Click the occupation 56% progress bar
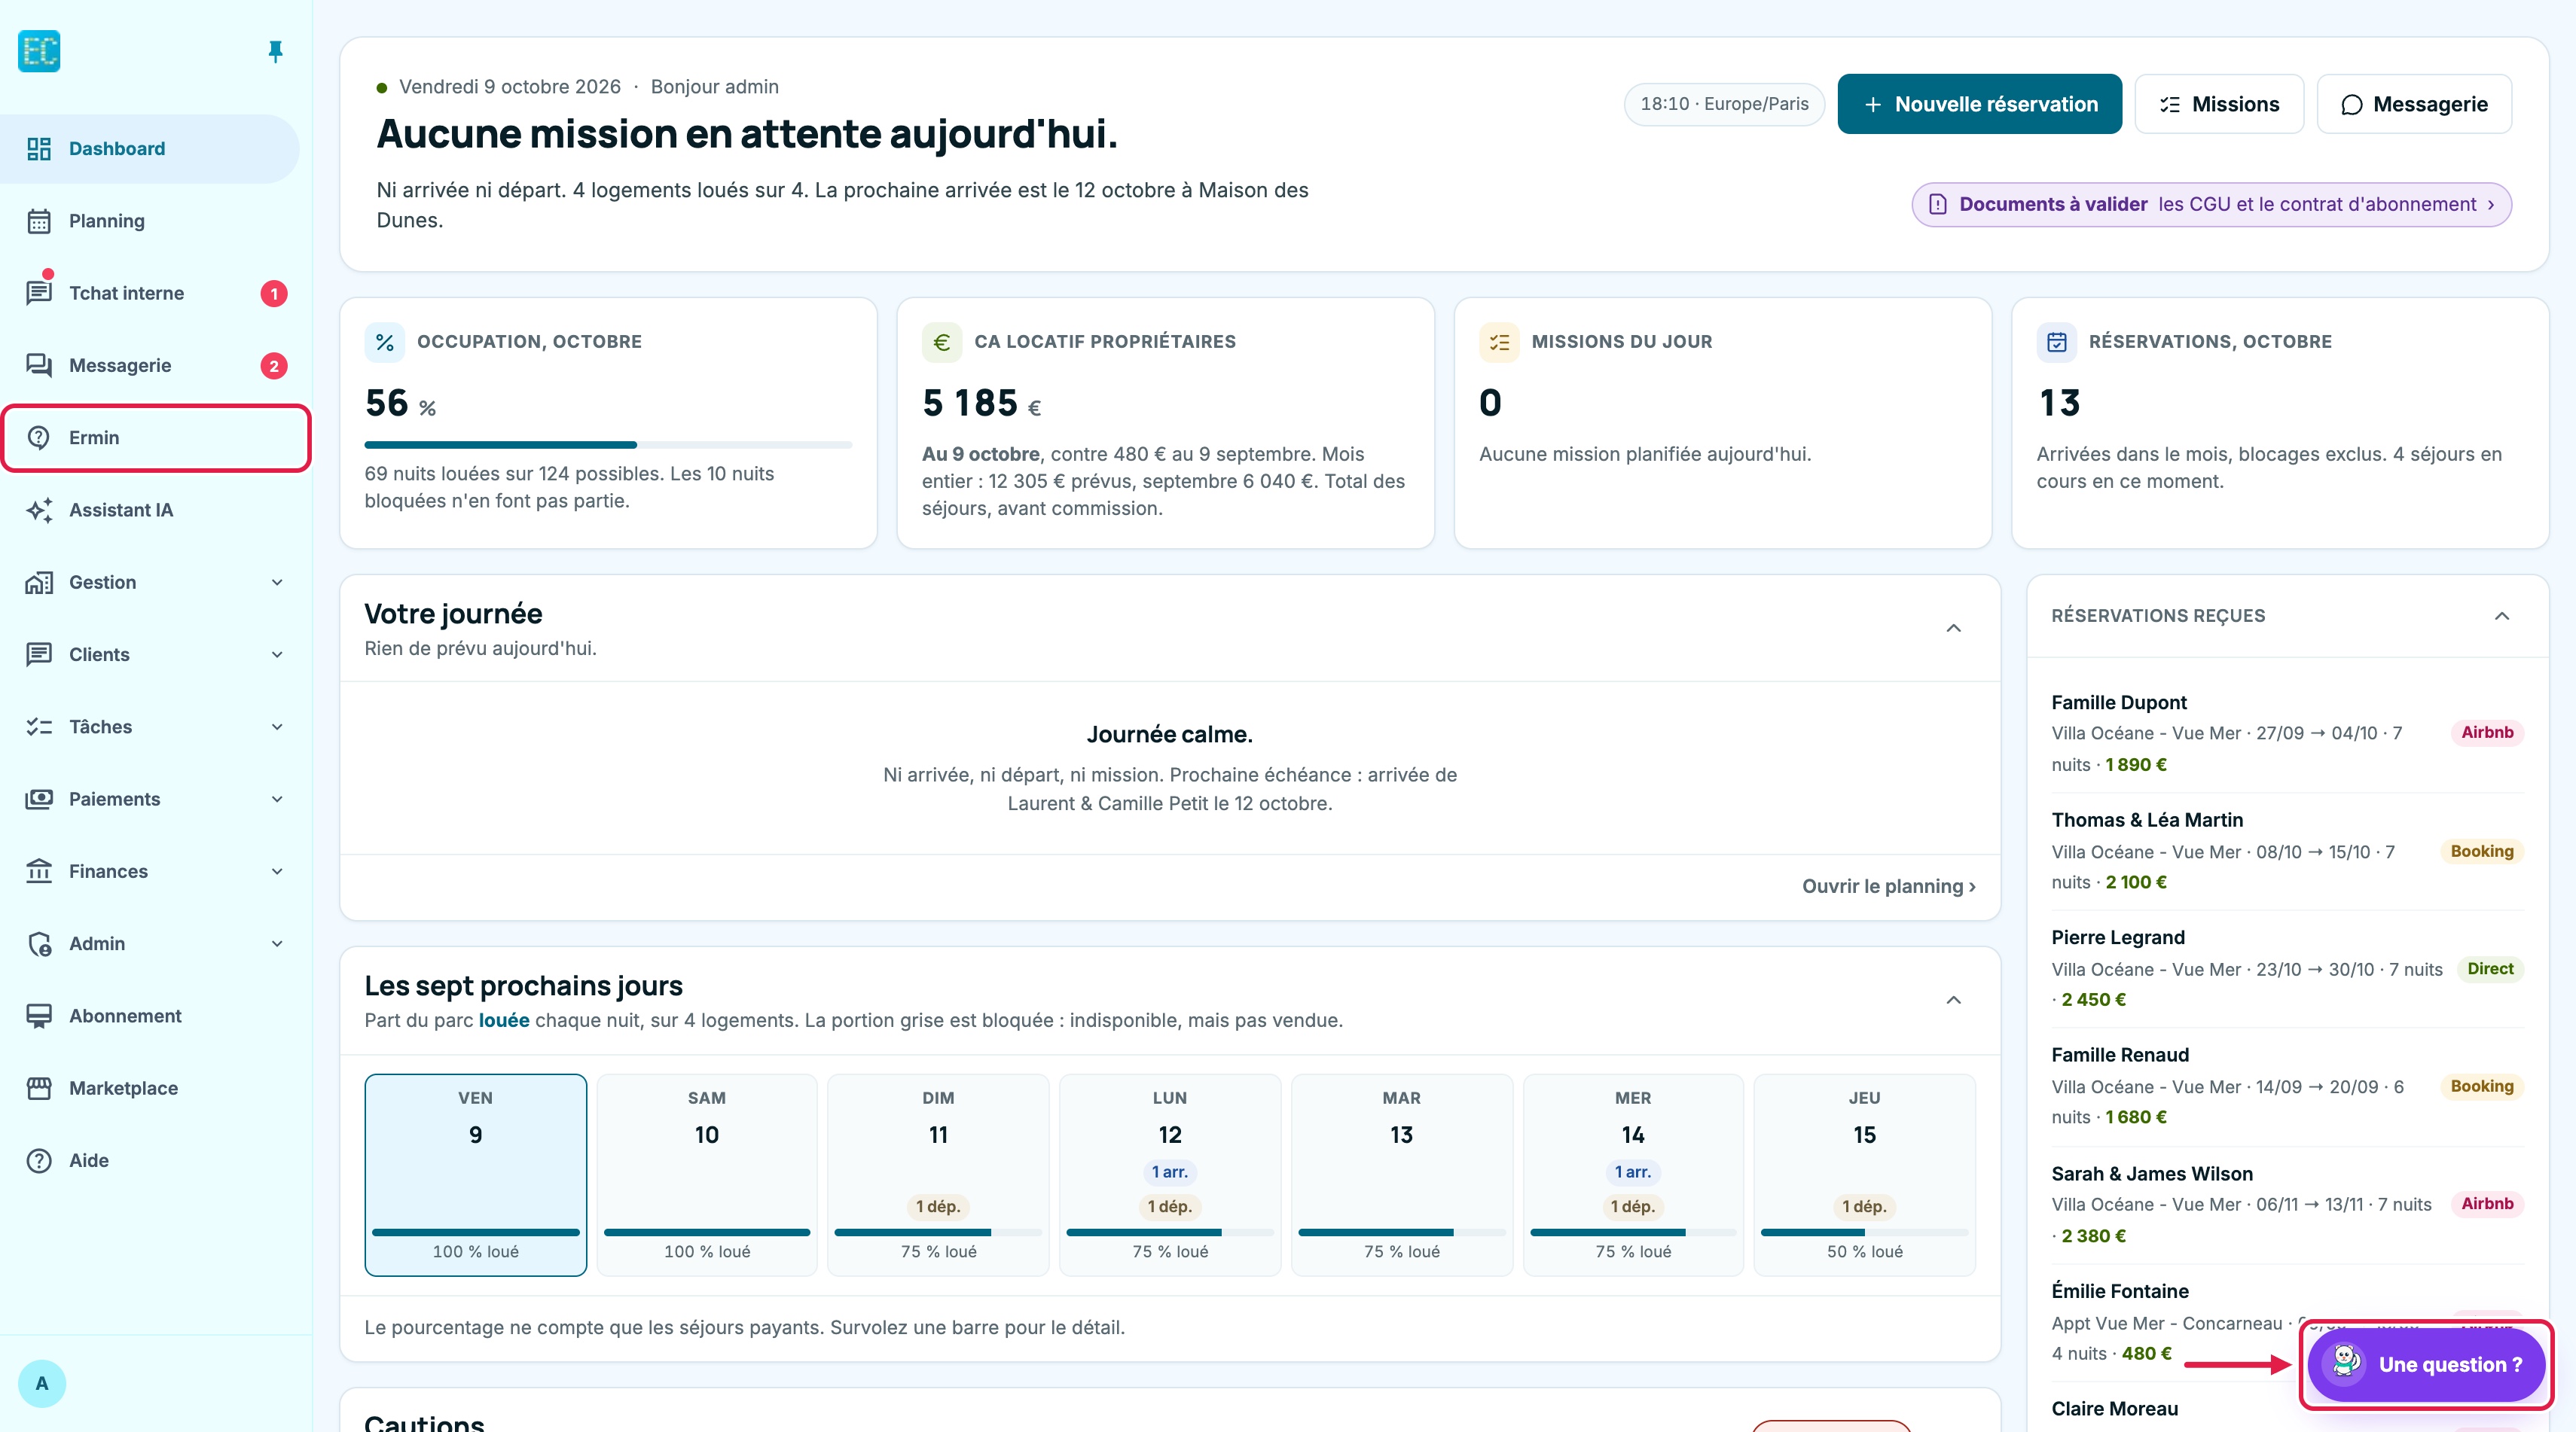 coord(608,445)
